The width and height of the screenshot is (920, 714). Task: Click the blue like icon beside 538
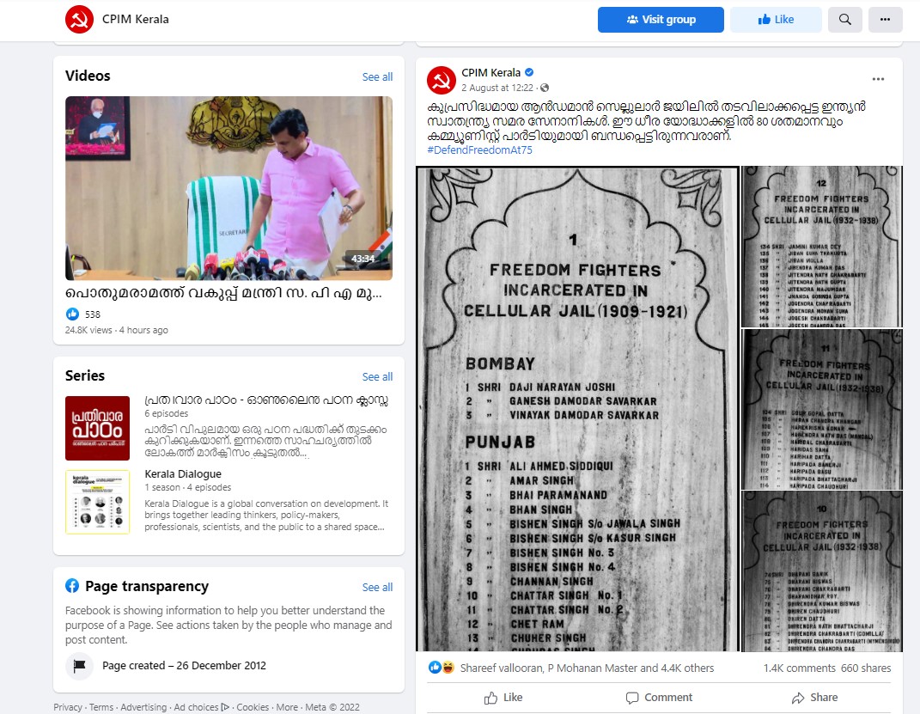(72, 314)
